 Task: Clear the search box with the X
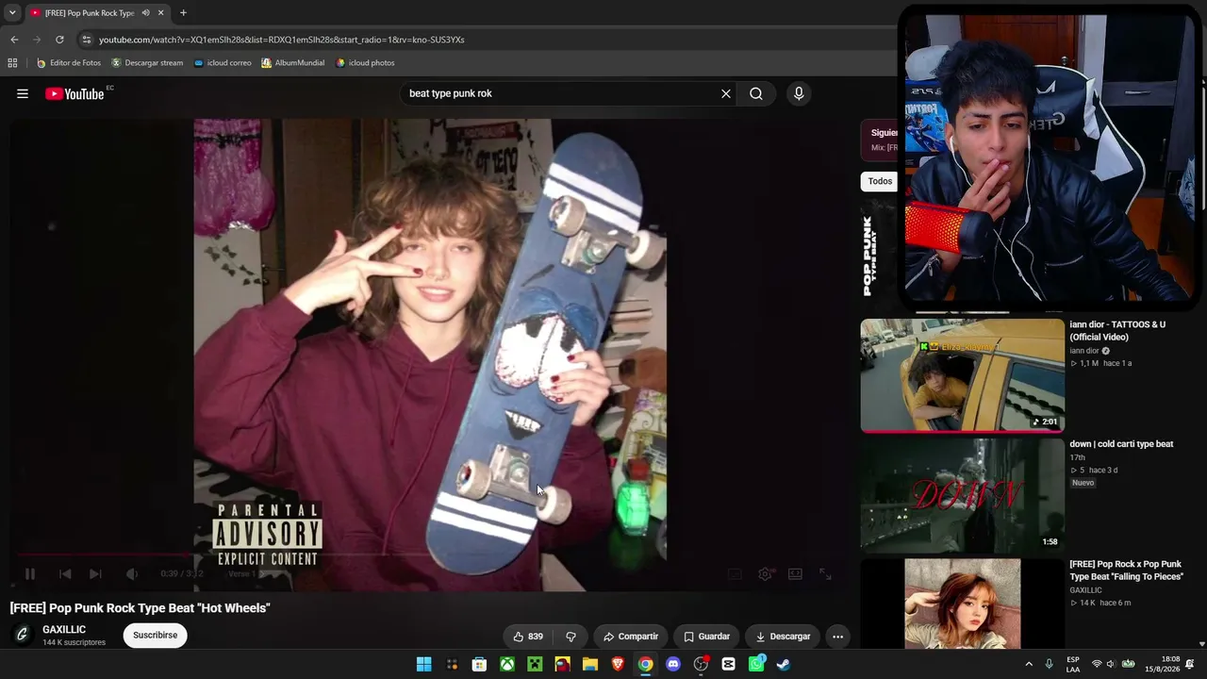(726, 93)
